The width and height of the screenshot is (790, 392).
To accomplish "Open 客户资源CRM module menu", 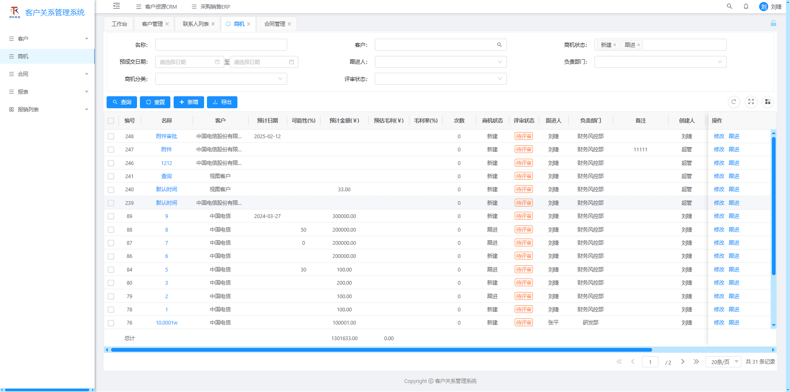I will (156, 7).
